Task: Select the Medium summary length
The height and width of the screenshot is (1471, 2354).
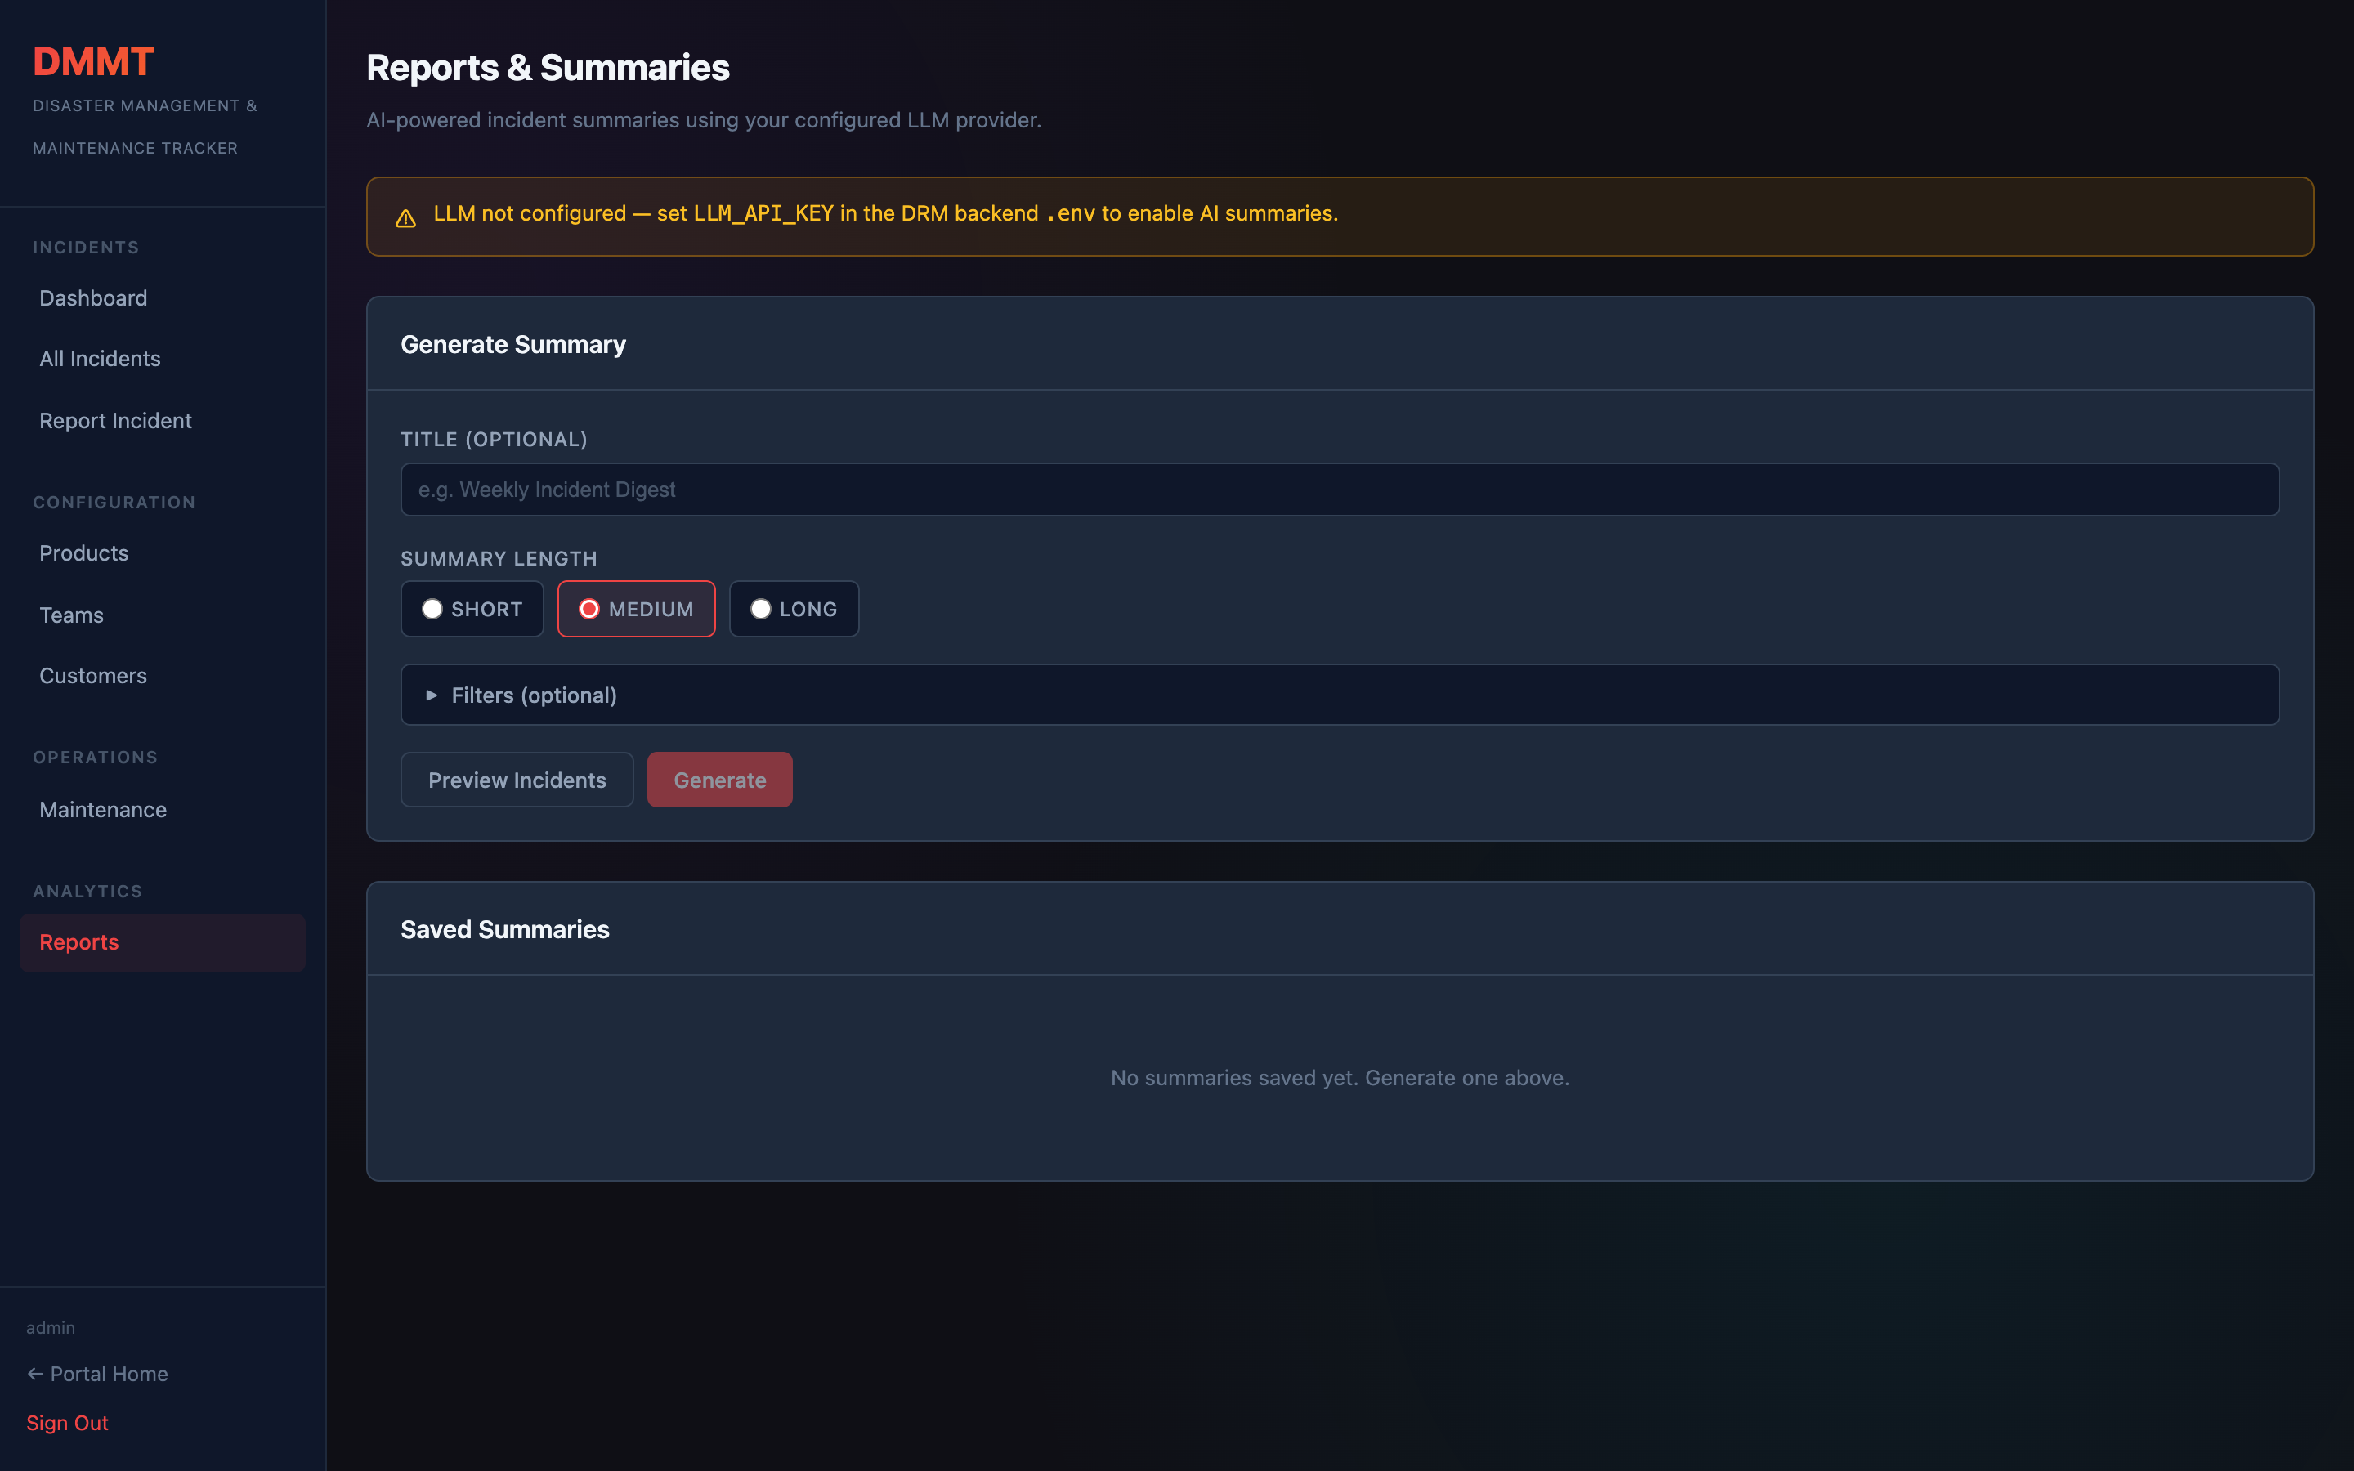Action: (x=636, y=609)
